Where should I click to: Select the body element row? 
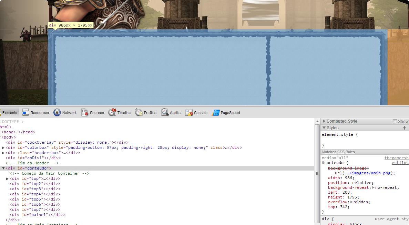tap(9, 137)
